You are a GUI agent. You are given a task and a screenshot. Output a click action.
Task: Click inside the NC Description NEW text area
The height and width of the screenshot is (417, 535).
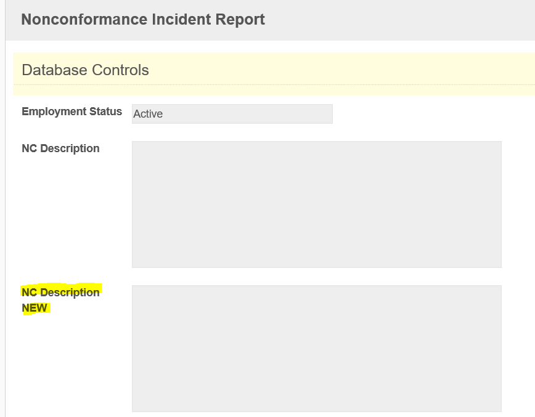tap(316, 348)
